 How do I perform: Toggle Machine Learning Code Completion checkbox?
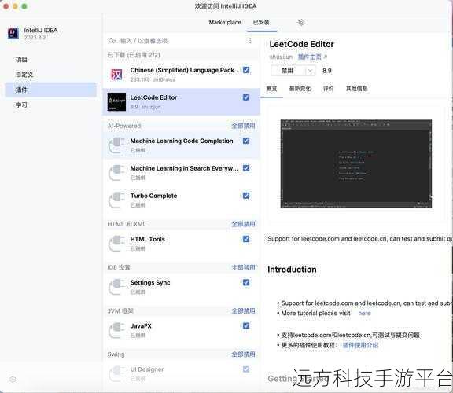click(246, 141)
